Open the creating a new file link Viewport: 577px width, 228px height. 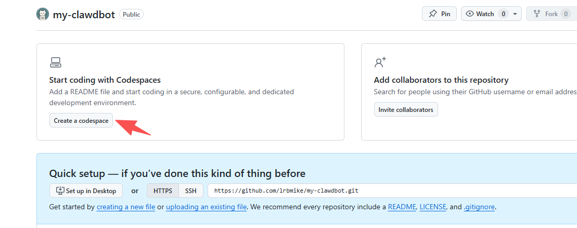(x=126, y=207)
